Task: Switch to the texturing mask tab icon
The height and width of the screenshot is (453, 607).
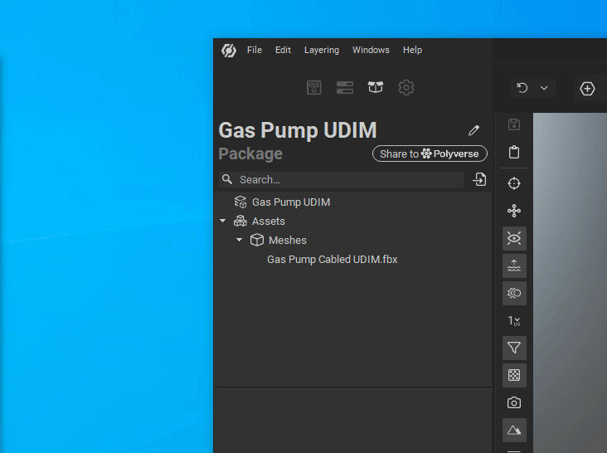Action: pyautogui.click(x=314, y=87)
